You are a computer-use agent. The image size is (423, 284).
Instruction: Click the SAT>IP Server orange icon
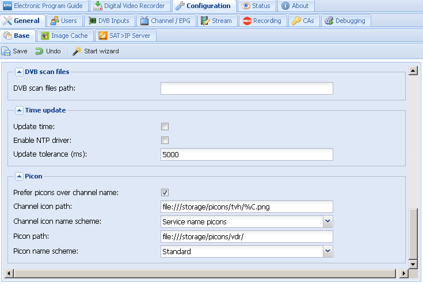103,36
